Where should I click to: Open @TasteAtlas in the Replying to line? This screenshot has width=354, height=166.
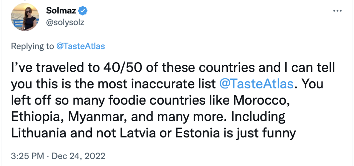pyautogui.click(x=80, y=46)
